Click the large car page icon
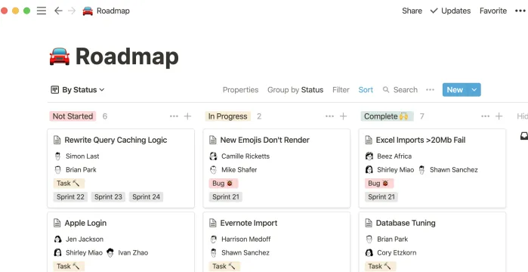This screenshot has width=528, height=272. click(59, 56)
